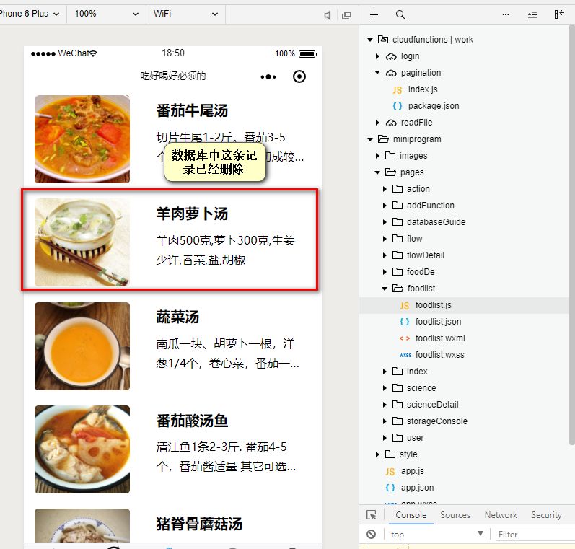This screenshot has height=549, width=575.
Task: Click the cloudfunctions root folder icon
Action: pyautogui.click(x=383, y=39)
